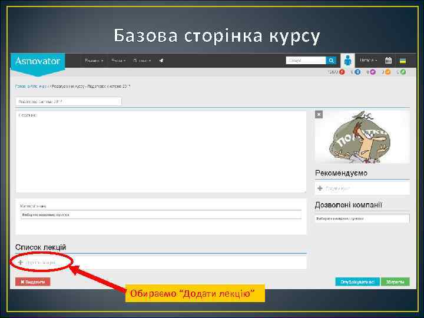Click add course link under Рекомендуємо
The height and width of the screenshot is (318, 424).
click(337, 188)
